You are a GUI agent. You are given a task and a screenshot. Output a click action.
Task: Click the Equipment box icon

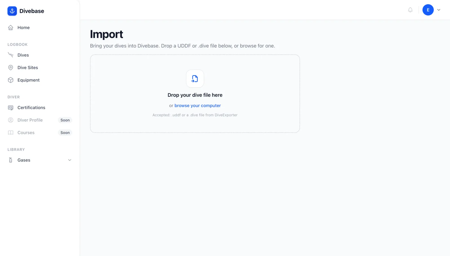click(x=11, y=80)
